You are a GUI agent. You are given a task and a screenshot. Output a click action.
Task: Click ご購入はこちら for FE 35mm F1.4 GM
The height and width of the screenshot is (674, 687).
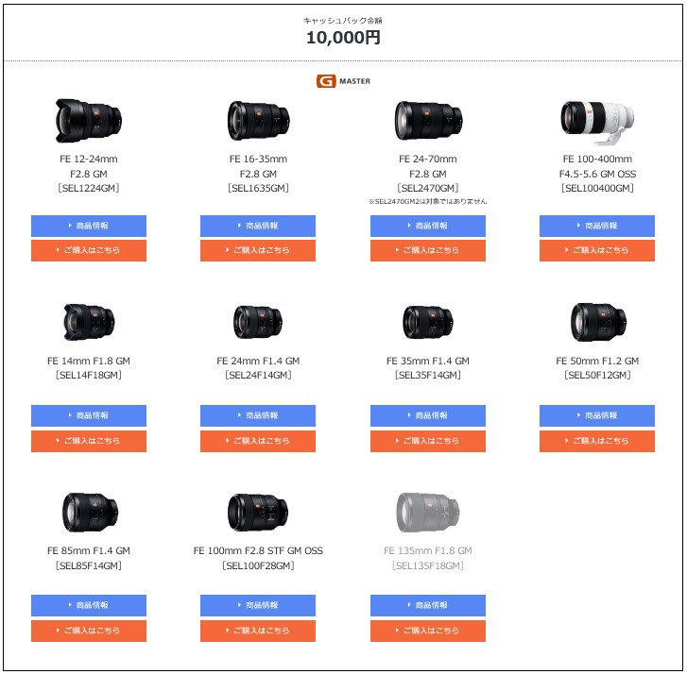pyautogui.click(x=428, y=441)
